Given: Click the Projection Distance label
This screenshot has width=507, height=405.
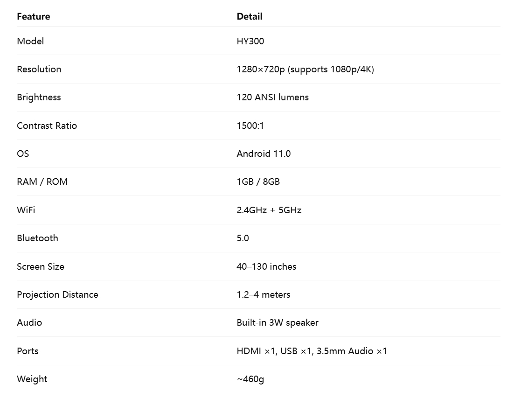Looking at the screenshot, I should [57, 294].
